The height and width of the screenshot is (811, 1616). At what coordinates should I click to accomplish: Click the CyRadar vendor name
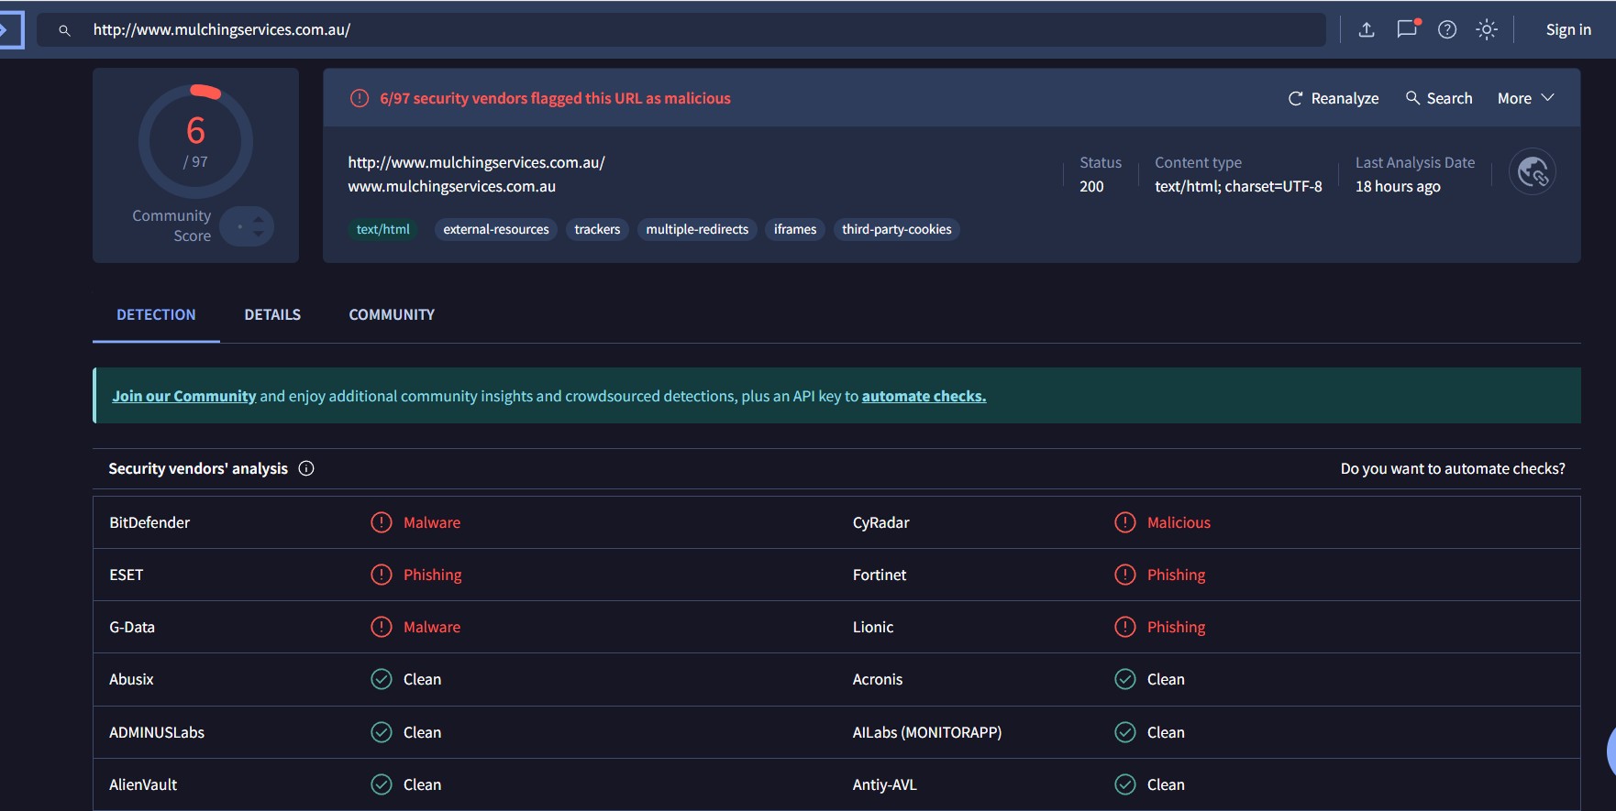point(881,522)
